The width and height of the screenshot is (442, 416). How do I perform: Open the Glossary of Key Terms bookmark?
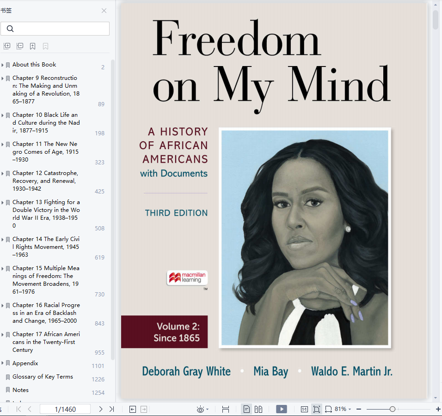coord(43,377)
